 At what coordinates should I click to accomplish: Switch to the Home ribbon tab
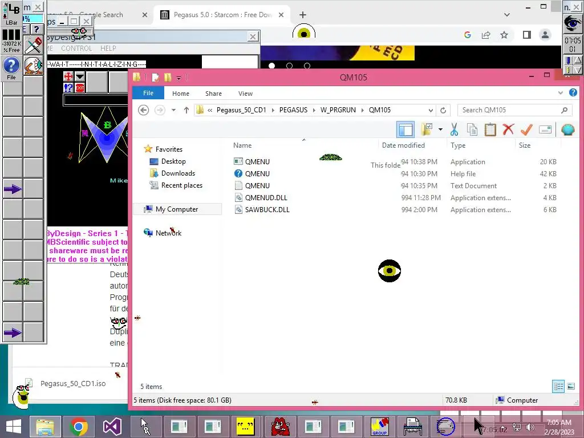point(181,94)
